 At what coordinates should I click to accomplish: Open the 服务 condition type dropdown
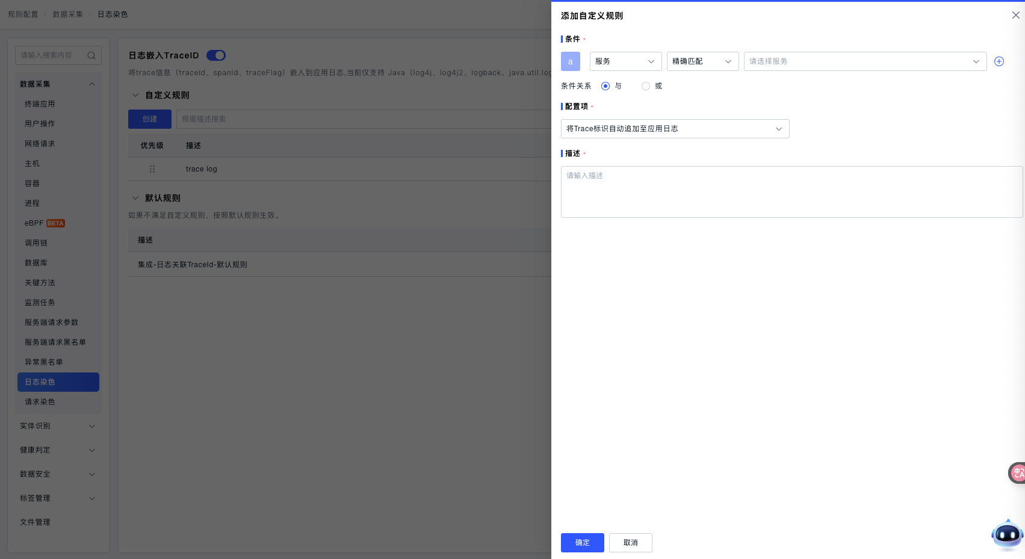(x=625, y=61)
